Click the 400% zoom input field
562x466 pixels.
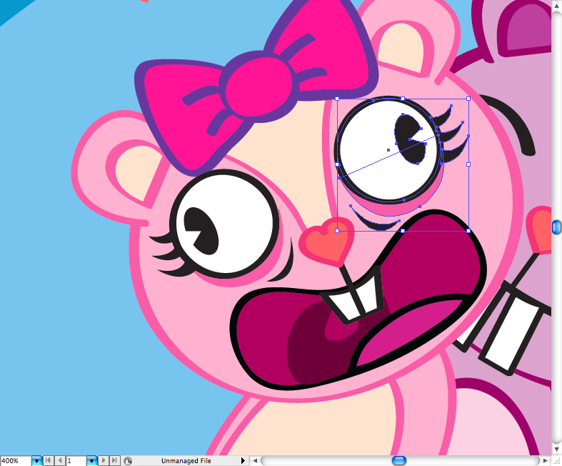[15, 461]
